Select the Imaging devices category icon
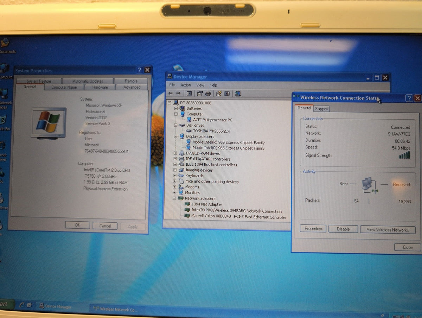422x318 pixels. 181,170
